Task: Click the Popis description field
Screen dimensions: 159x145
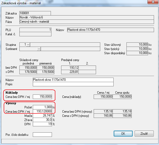Action: point(73,84)
